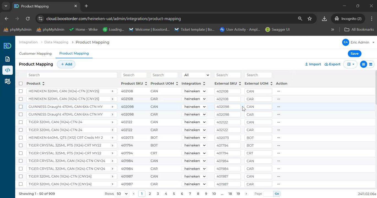
Task: Click the Save button
Action: pos(354,54)
